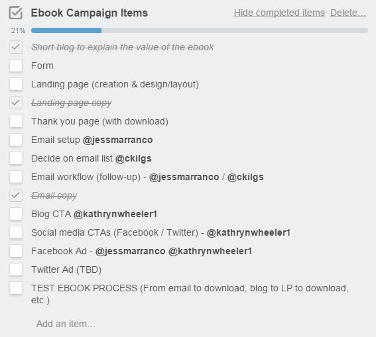
Task: Click the Delete... link
Action: click(348, 13)
